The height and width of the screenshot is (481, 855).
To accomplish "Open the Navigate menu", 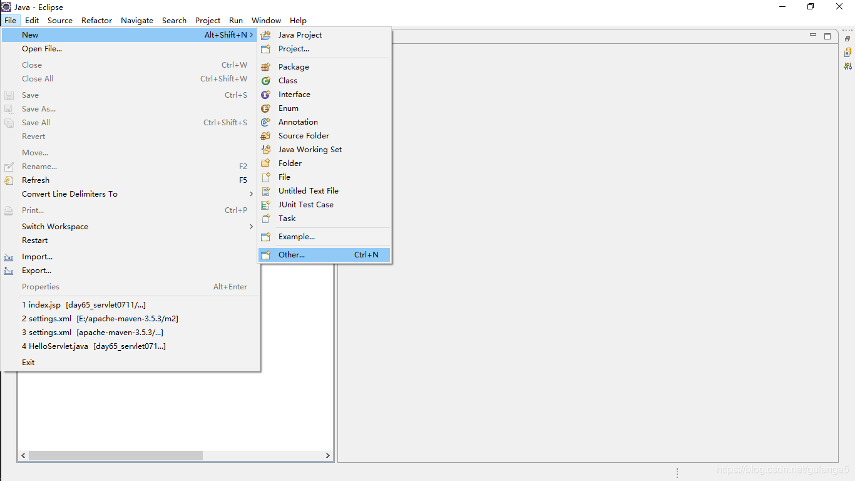I will [137, 20].
